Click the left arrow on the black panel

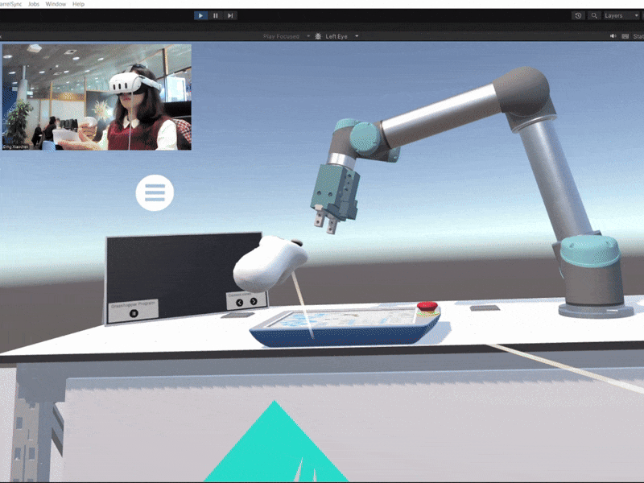(242, 302)
